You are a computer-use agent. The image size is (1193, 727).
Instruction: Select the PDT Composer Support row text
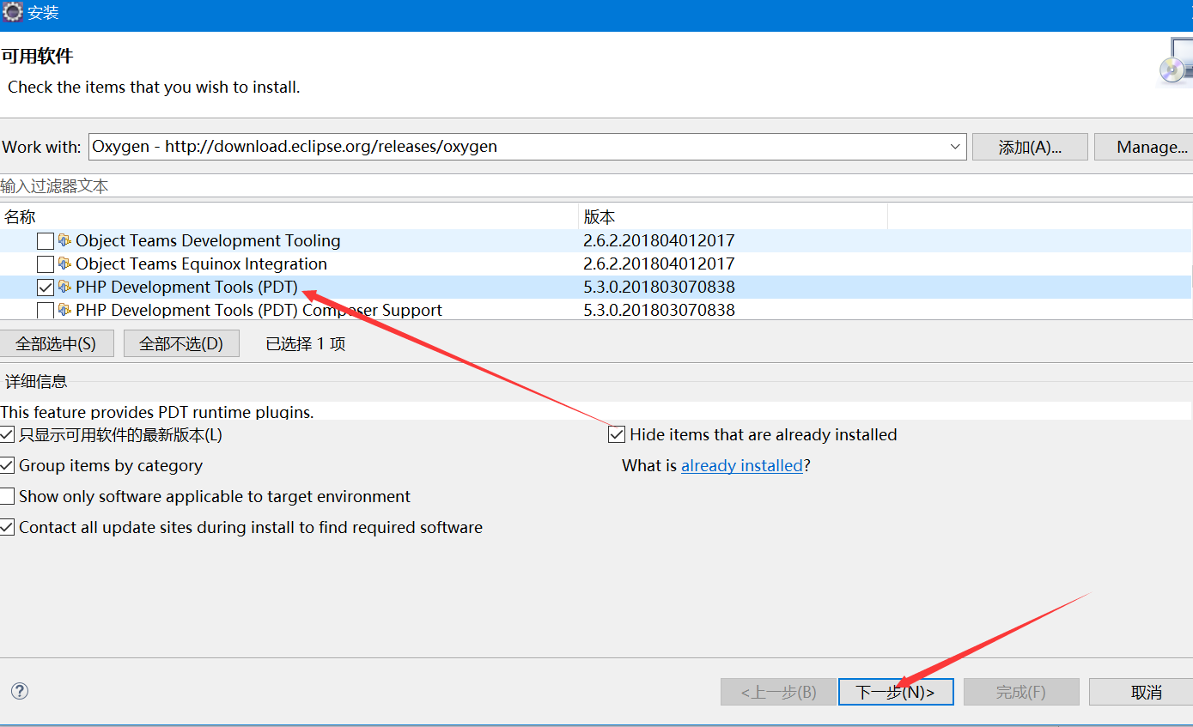pos(259,310)
